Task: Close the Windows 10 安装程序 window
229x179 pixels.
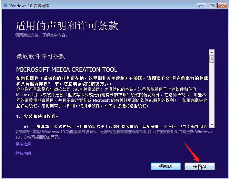Action: click(x=222, y=5)
